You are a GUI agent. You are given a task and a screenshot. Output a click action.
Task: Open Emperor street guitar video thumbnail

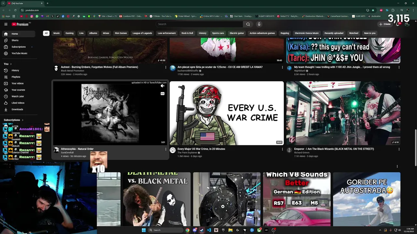343,113
